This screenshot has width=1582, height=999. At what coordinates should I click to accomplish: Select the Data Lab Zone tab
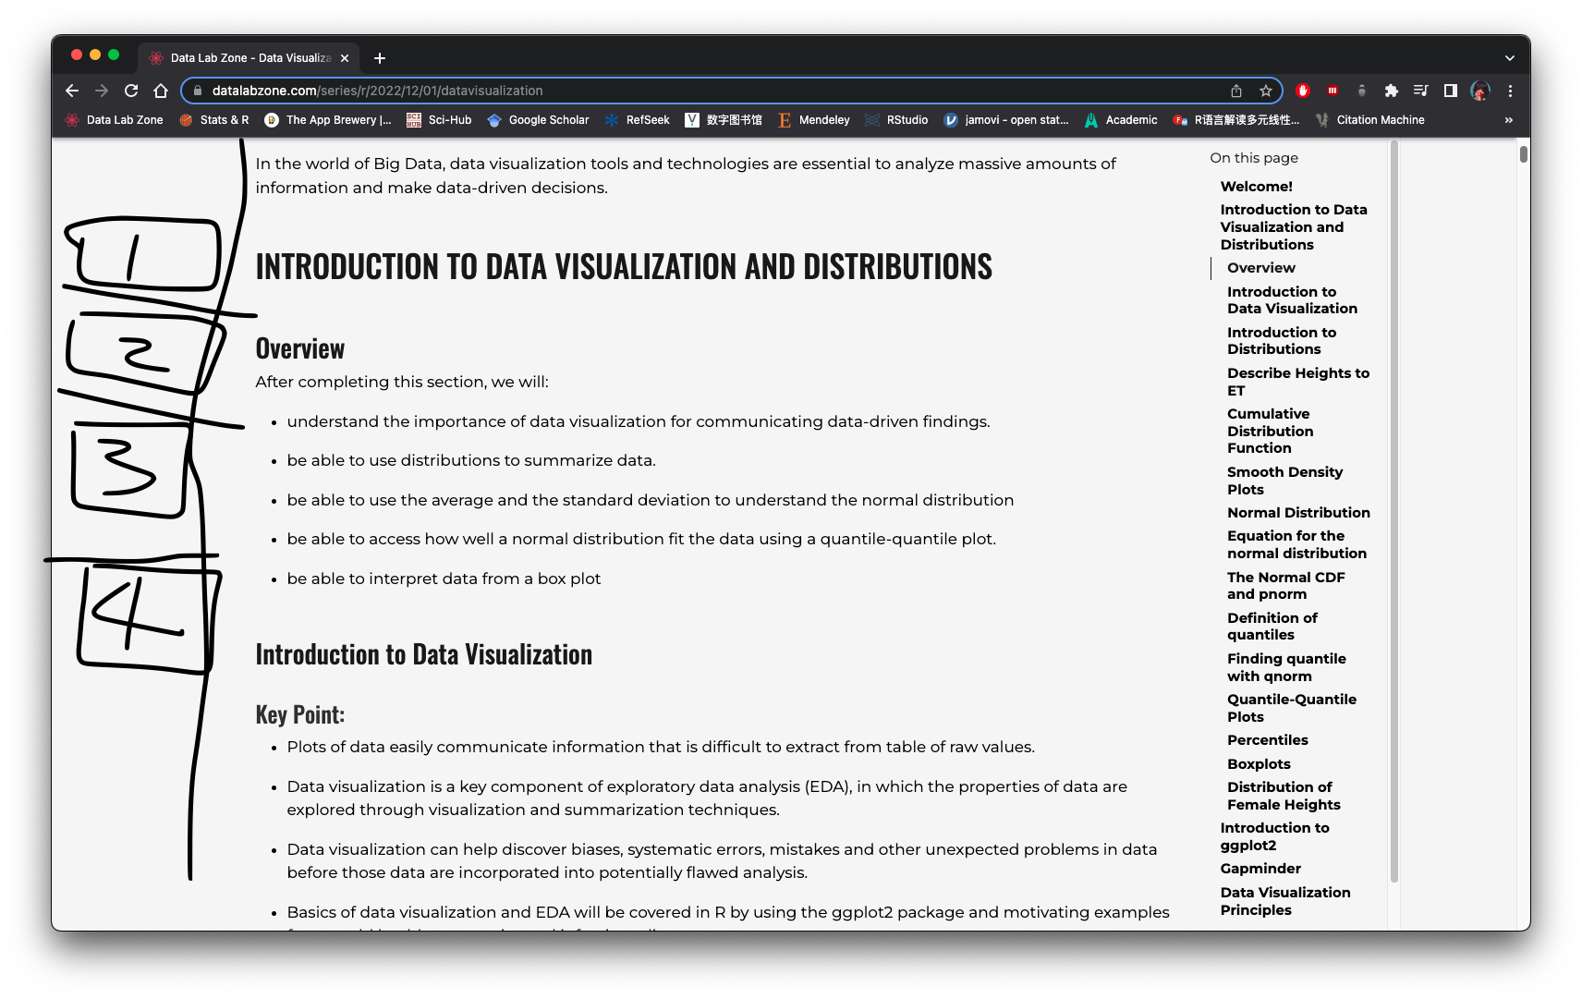point(249,58)
